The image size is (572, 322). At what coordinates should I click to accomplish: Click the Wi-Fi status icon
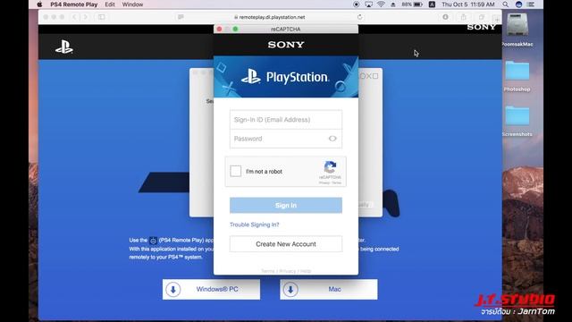[381, 4]
